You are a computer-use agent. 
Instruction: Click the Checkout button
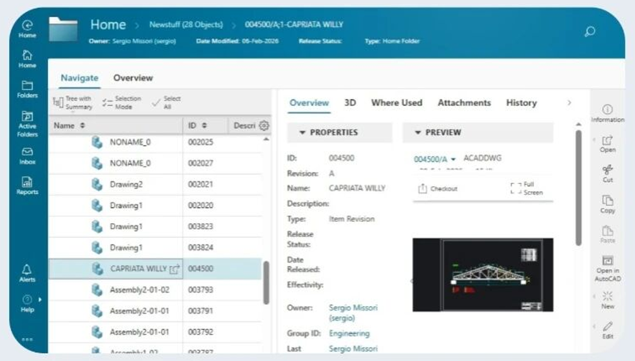[437, 188]
